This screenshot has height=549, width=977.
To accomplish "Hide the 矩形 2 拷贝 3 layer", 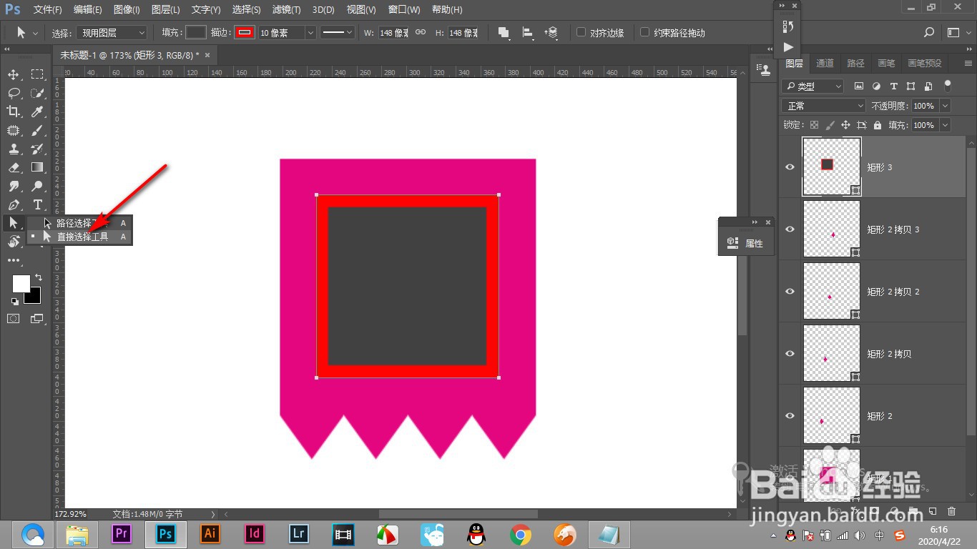I will point(790,229).
